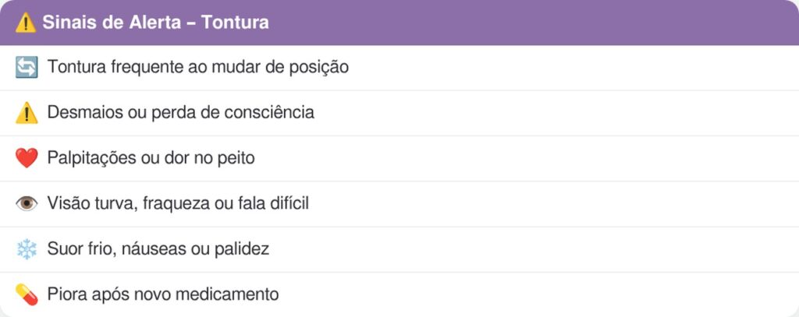Click the warning triangle icon in the purple header
Image resolution: width=799 pixels, height=317 pixels.
(x=26, y=23)
